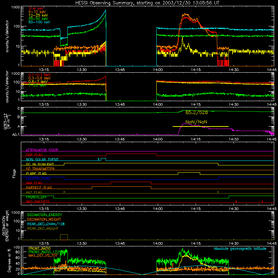Click the DECIMATION_WEIGHT legend label
Viewport: 278px width, 278px height.
coord(44,220)
